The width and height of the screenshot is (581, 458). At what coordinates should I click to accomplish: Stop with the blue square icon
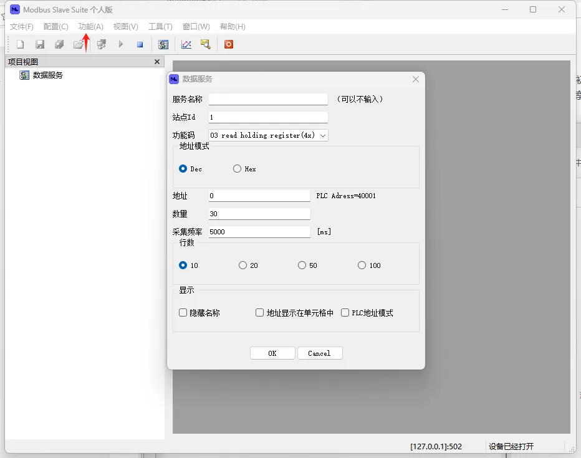coord(140,44)
